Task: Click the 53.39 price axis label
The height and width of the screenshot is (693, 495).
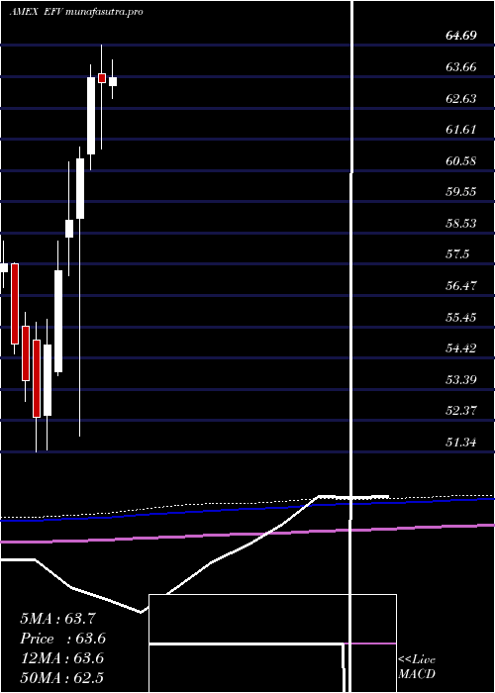Action: point(461,379)
